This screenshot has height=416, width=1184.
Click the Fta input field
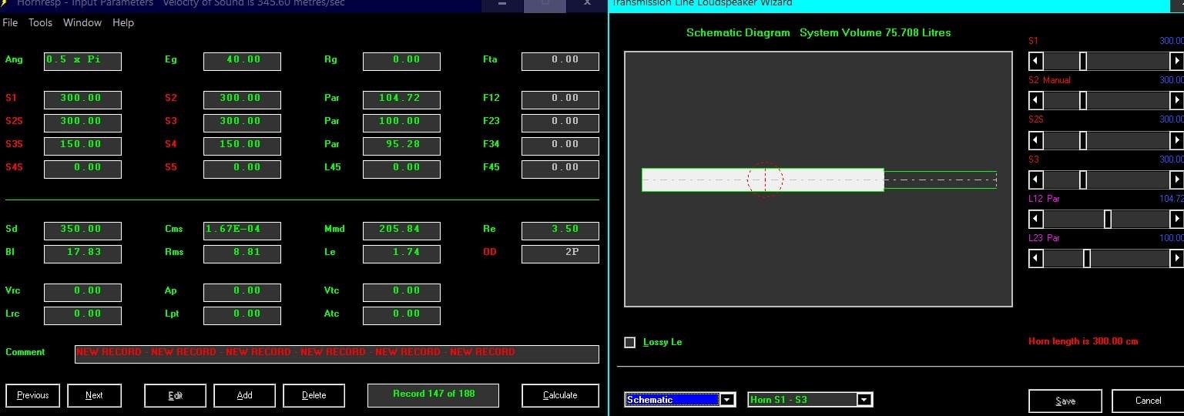pos(560,61)
